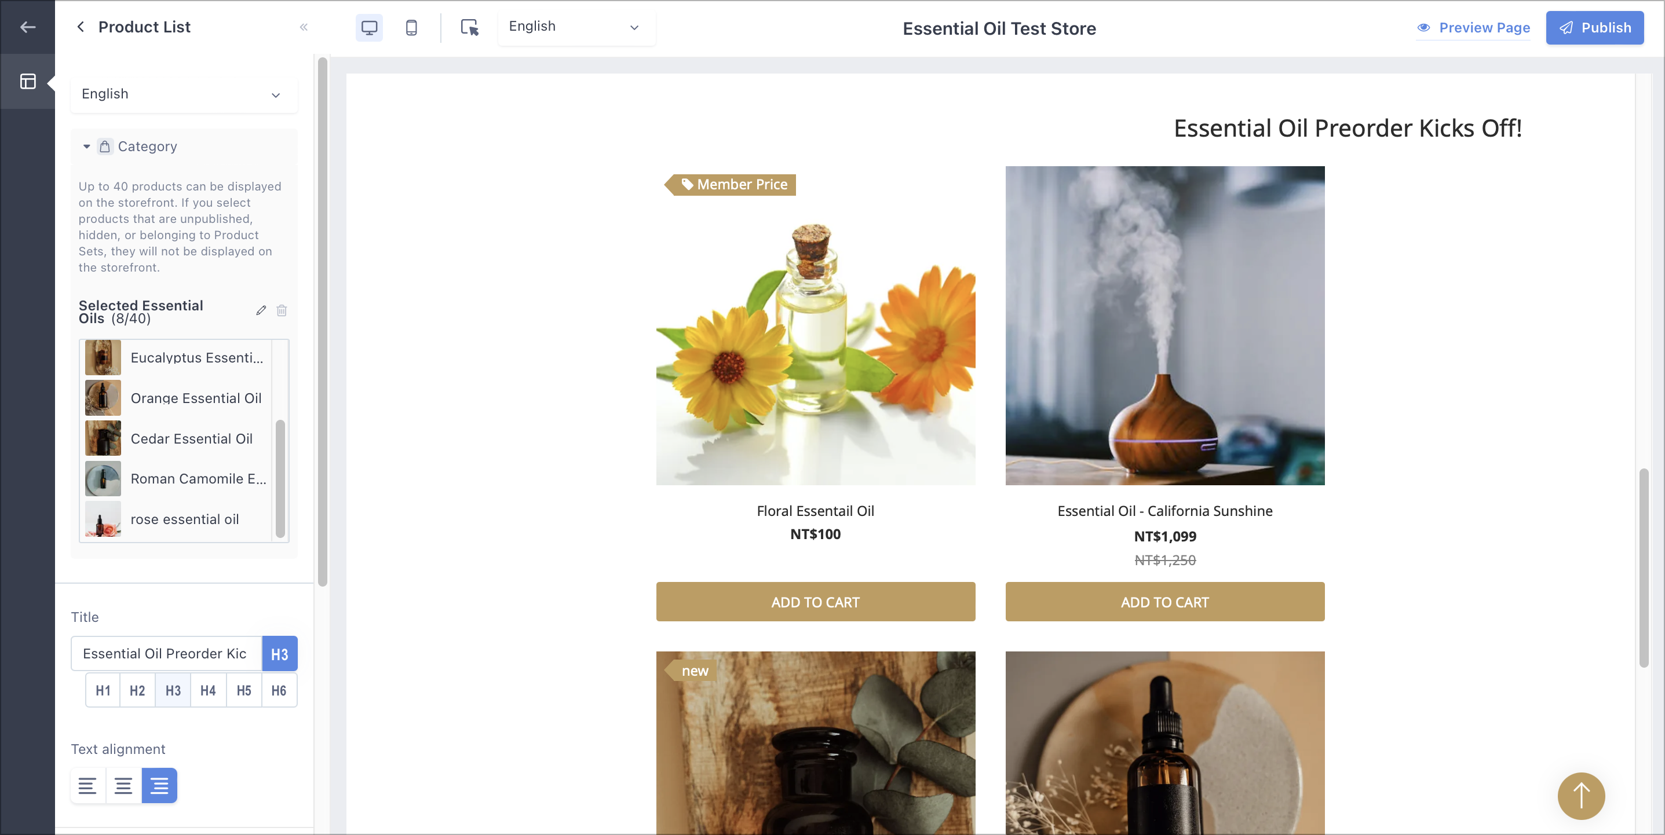
Task: Click the side panel scrollbar
Action: click(x=323, y=322)
